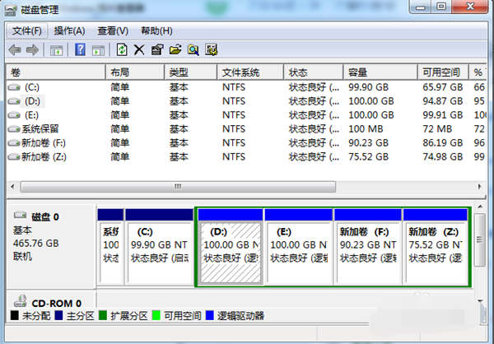Image resolution: width=494 pixels, height=344 pixels.
Task: Click the Help question mark toolbar icon
Action: point(81,50)
